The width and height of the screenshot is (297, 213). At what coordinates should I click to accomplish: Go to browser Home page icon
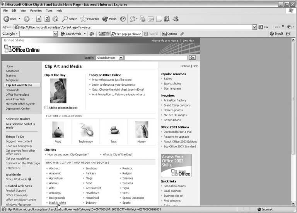click(x=56, y=19)
